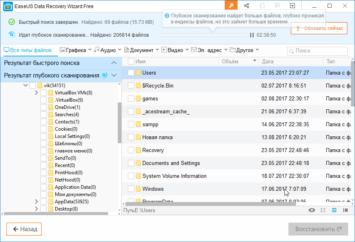Click the Desktop folder icon in tree
The height and width of the screenshot is (242, 355).
point(51,209)
